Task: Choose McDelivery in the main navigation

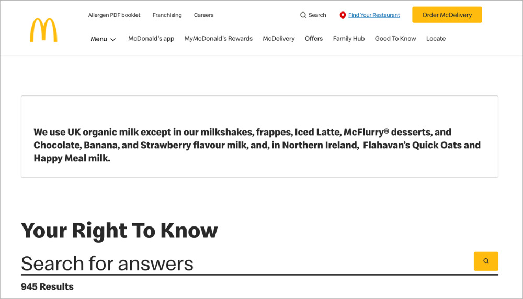Action: (x=279, y=39)
